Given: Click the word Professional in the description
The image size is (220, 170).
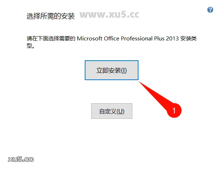Looking at the screenshot, I should click(137, 39).
